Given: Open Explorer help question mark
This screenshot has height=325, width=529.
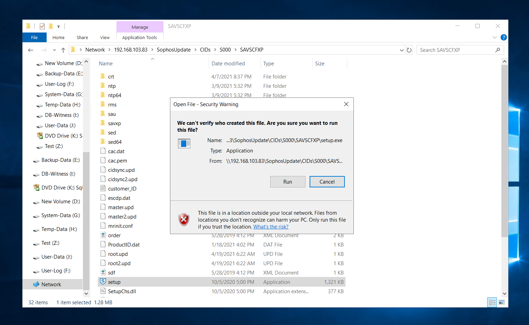Looking at the screenshot, I should pos(504,37).
